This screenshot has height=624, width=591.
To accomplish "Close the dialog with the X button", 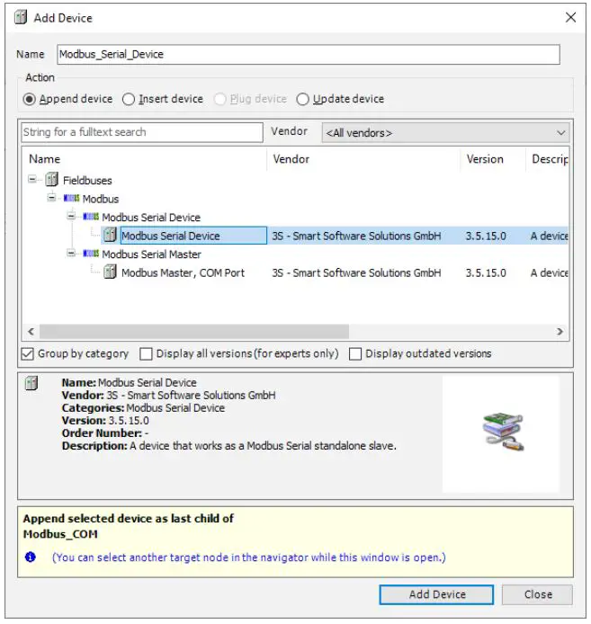I will click(571, 17).
